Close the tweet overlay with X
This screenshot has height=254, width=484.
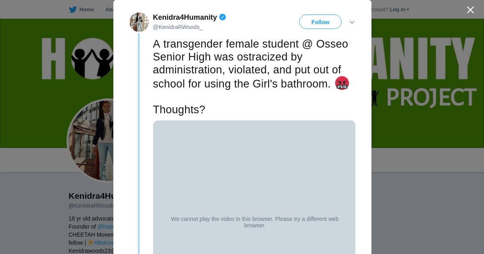[x=470, y=10]
